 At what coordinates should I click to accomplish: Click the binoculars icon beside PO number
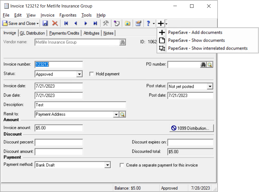point(203,65)
